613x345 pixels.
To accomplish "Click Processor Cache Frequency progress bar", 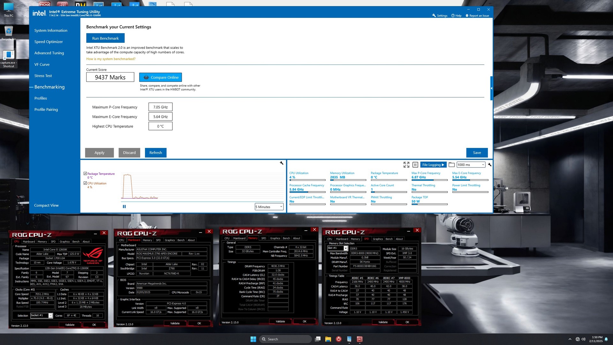I will click(307, 192).
